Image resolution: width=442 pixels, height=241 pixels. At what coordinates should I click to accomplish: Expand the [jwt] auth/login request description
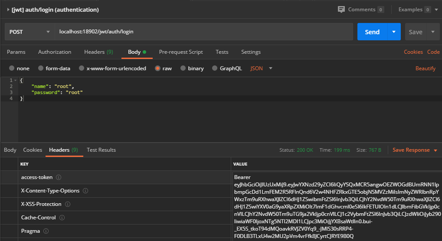pyautogui.click(x=8, y=10)
